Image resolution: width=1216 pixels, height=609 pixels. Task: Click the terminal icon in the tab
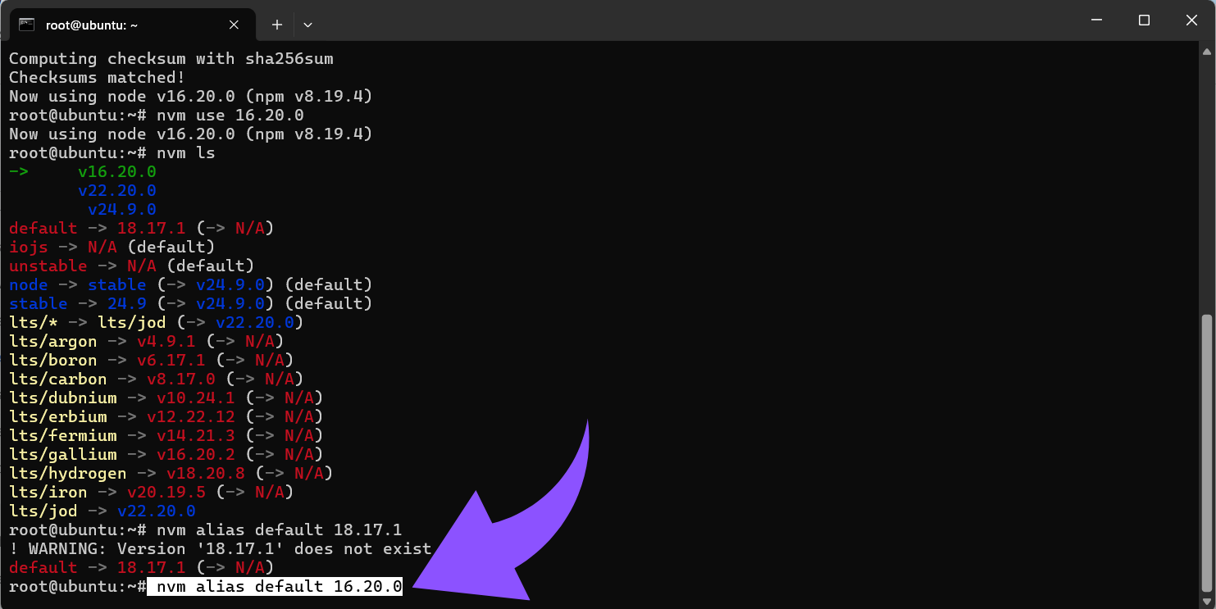26,25
